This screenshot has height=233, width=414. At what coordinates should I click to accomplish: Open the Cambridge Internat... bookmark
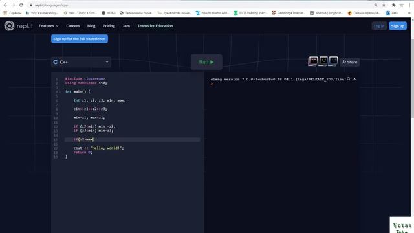[289, 13]
